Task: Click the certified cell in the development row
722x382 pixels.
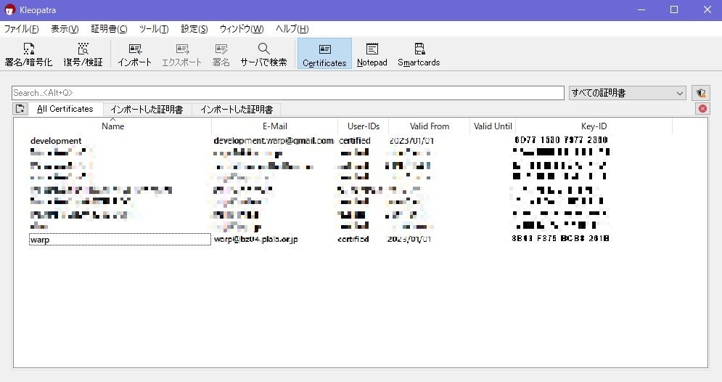Action: tap(355, 141)
